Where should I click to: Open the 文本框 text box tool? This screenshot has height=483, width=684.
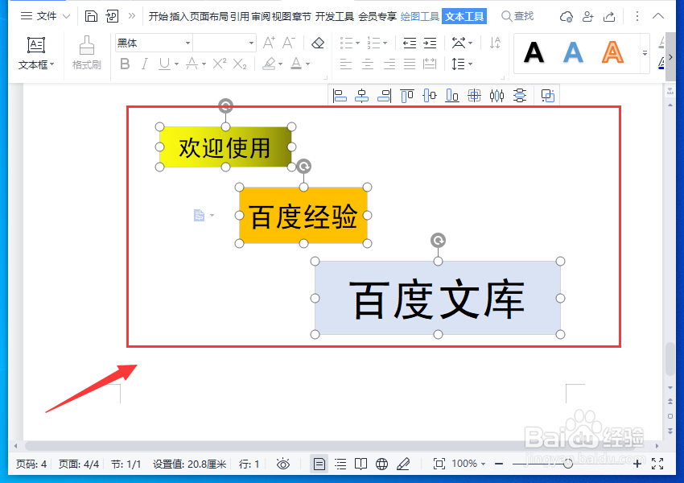[36, 53]
